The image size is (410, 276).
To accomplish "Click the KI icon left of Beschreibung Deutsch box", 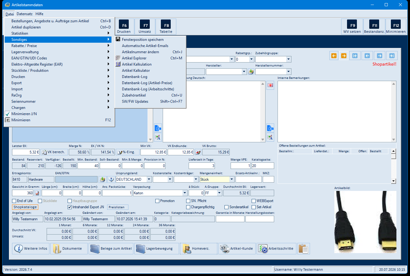I will (x=158, y=128).
